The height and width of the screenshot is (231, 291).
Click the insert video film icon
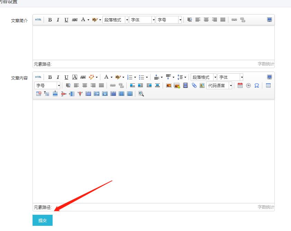click(x=185, y=85)
